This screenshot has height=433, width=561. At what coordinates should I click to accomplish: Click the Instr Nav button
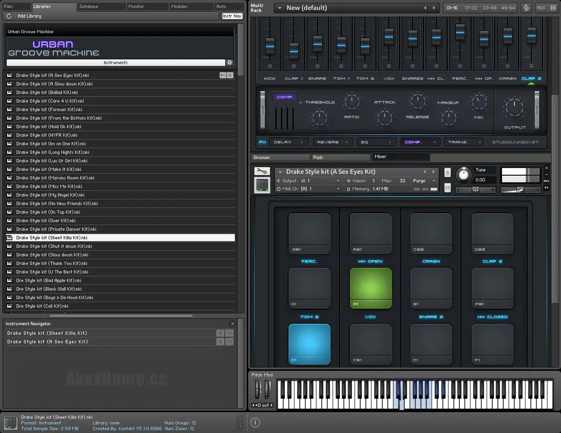click(232, 16)
